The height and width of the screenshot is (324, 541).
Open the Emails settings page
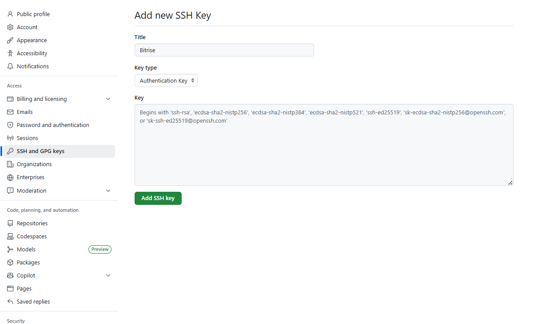(25, 112)
